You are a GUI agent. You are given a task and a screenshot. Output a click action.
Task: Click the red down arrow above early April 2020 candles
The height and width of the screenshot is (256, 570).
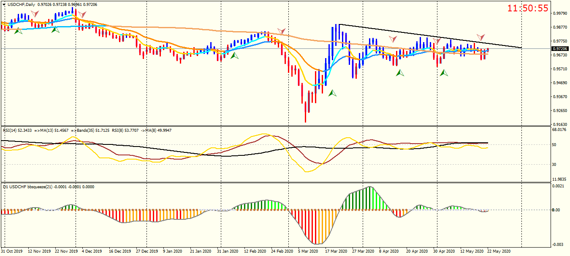coord(393,39)
